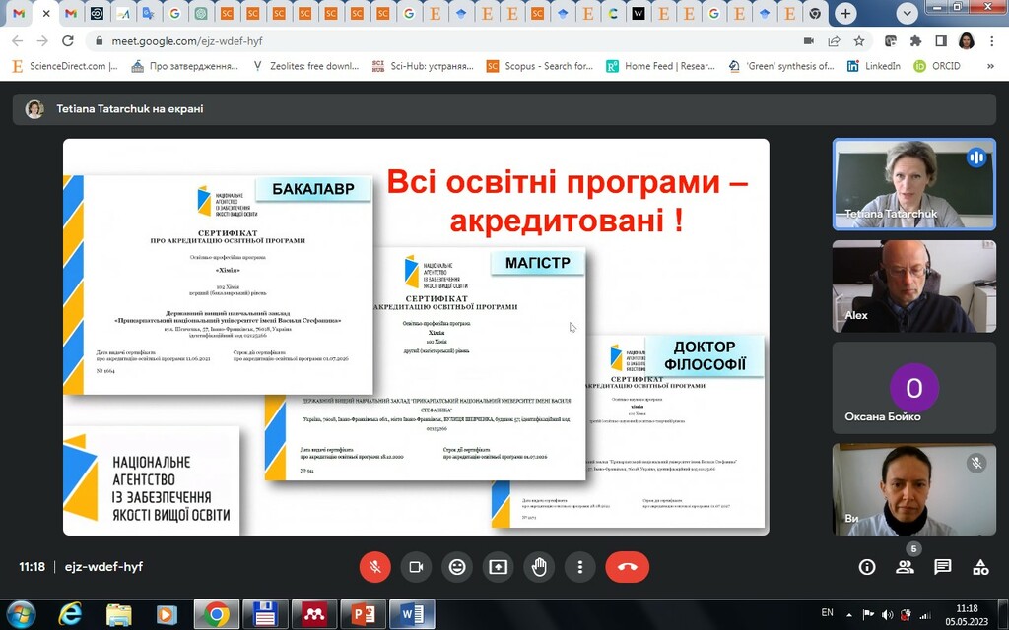Leave the call with the red hang-up button

coord(628,567)
